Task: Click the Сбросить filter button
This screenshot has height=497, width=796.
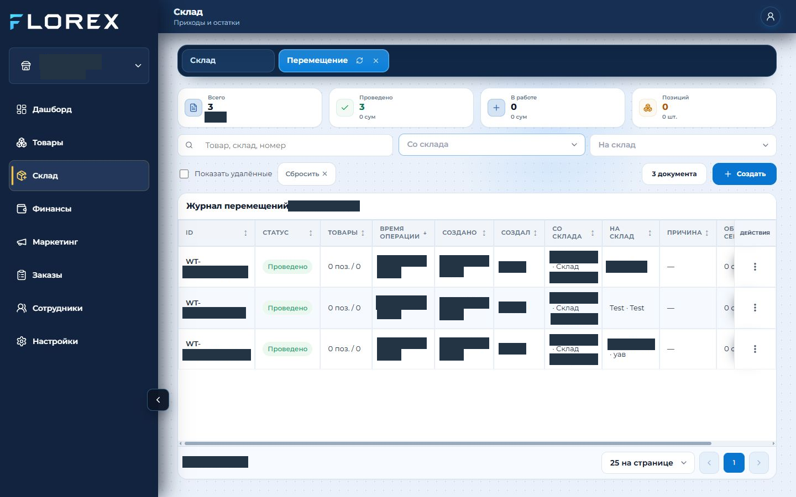Action: point(307,174)
